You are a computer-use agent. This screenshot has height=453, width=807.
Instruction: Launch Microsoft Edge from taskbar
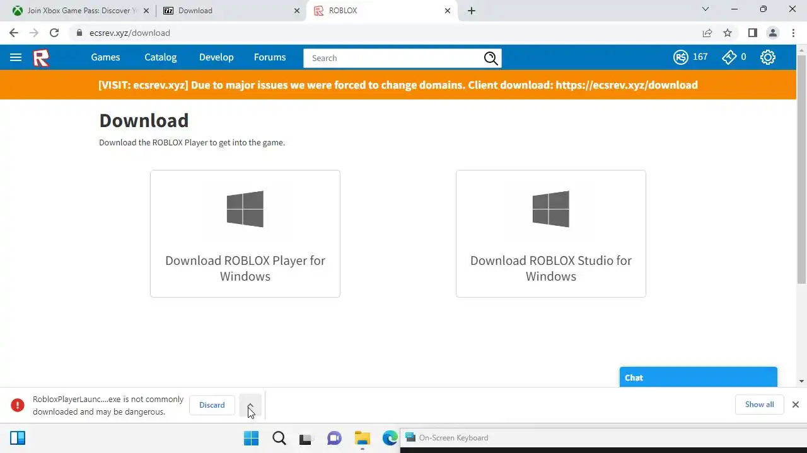point(390,438)
